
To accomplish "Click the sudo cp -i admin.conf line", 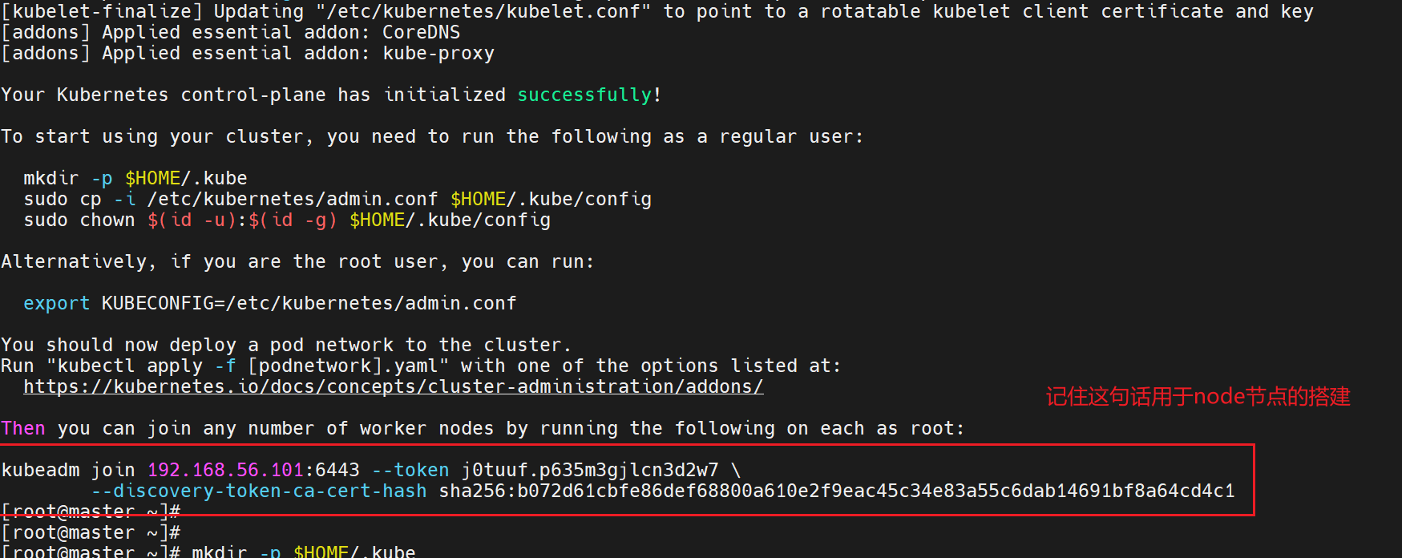I will click(x=337, y=199).
